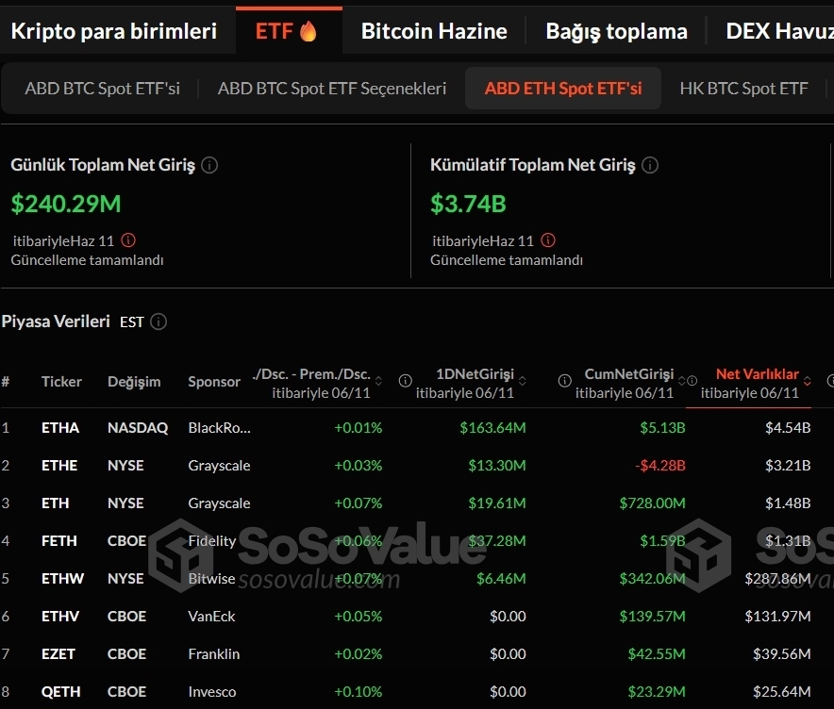Click VanEck sponsor cell

pos(211,617)
